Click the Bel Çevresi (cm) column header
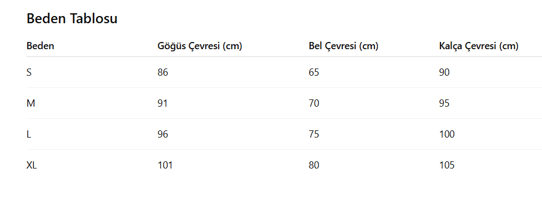 pyautogui.click(x=343, y=46)
